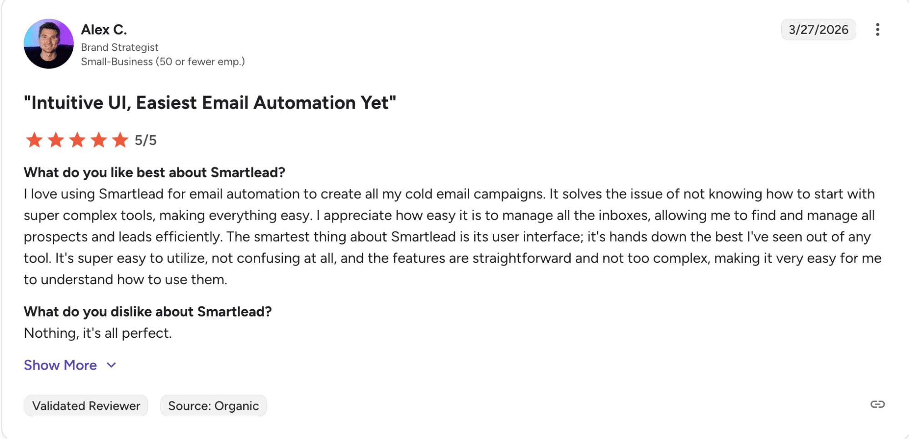Click the Validated Reviewer badge
The image size is (909, 439).
point(86,405)
